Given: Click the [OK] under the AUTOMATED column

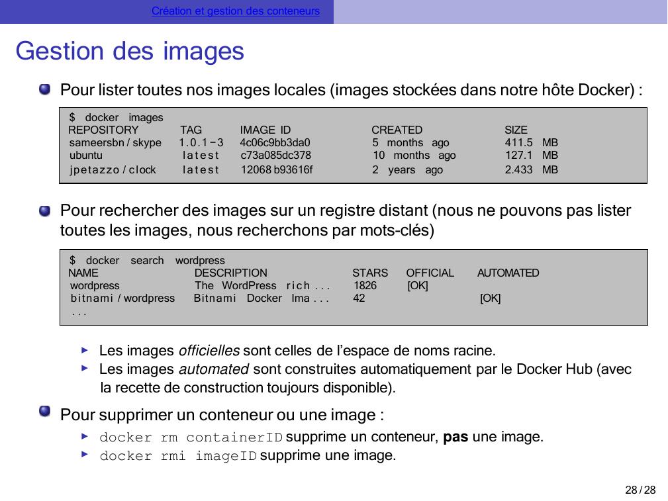Looking at the screenshot, I should point(490,298).
